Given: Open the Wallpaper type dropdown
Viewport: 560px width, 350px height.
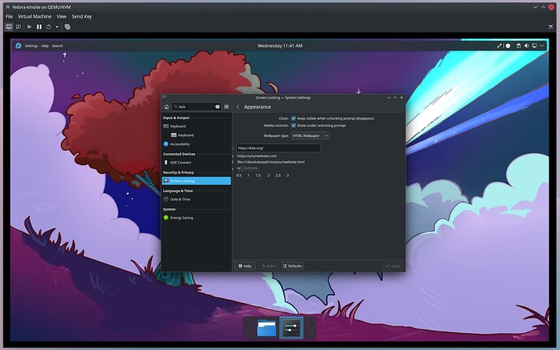Looking at the screenshot, I should [x=310, y=136].
